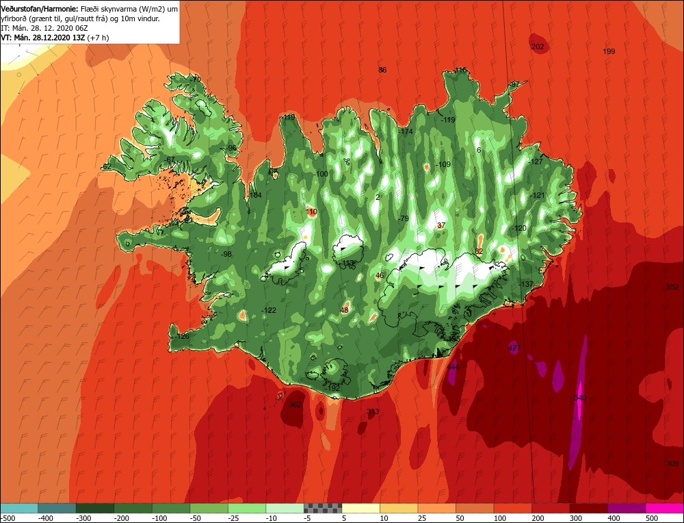
Task: Click the checkered -5 to 5 legend swatch
Action: click(323, 508)
